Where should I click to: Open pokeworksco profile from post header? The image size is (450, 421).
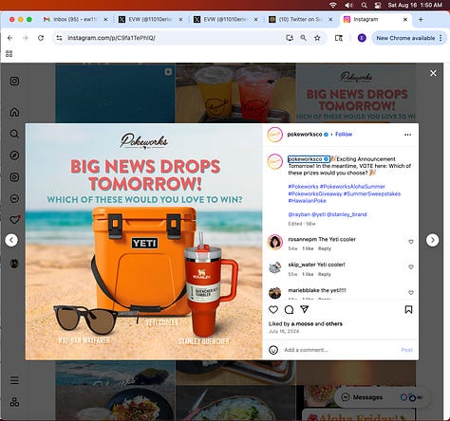pyautogui.click(x=305, y=135)
